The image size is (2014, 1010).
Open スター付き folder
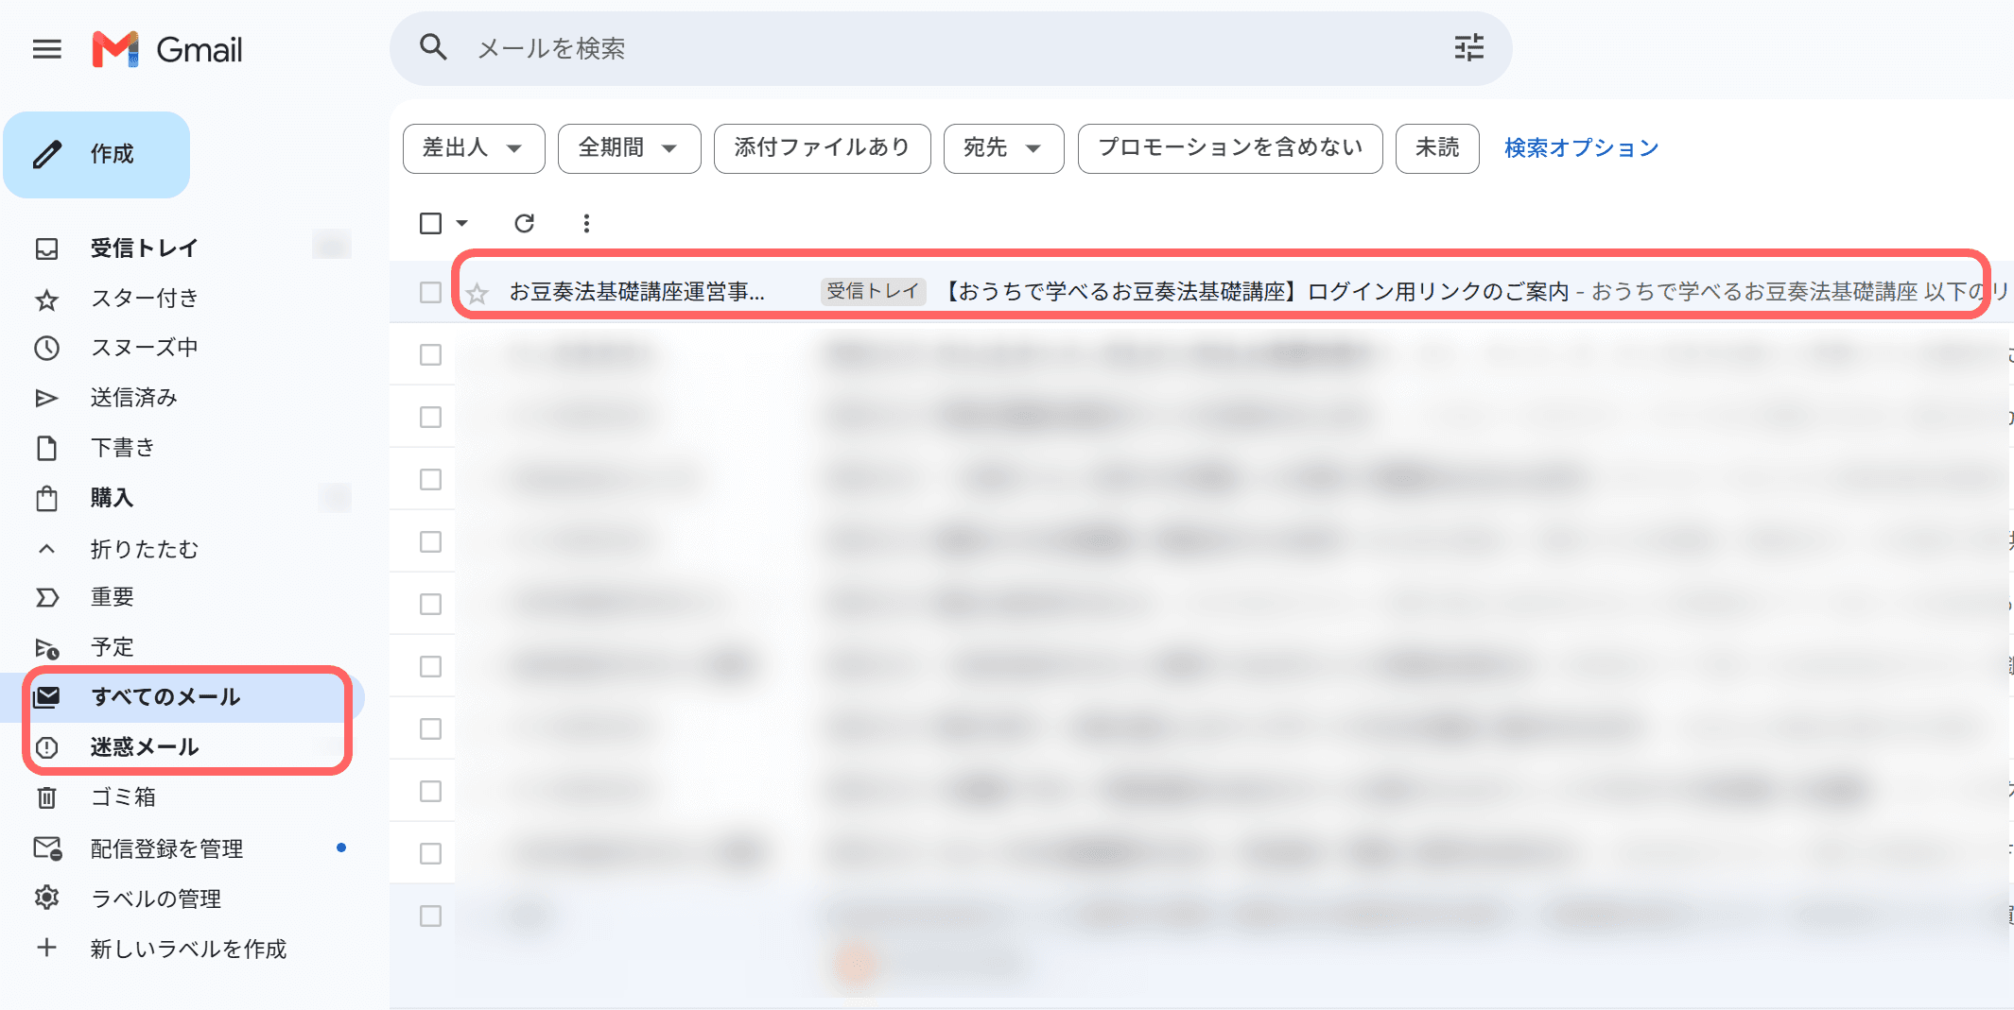coord(144,299)
